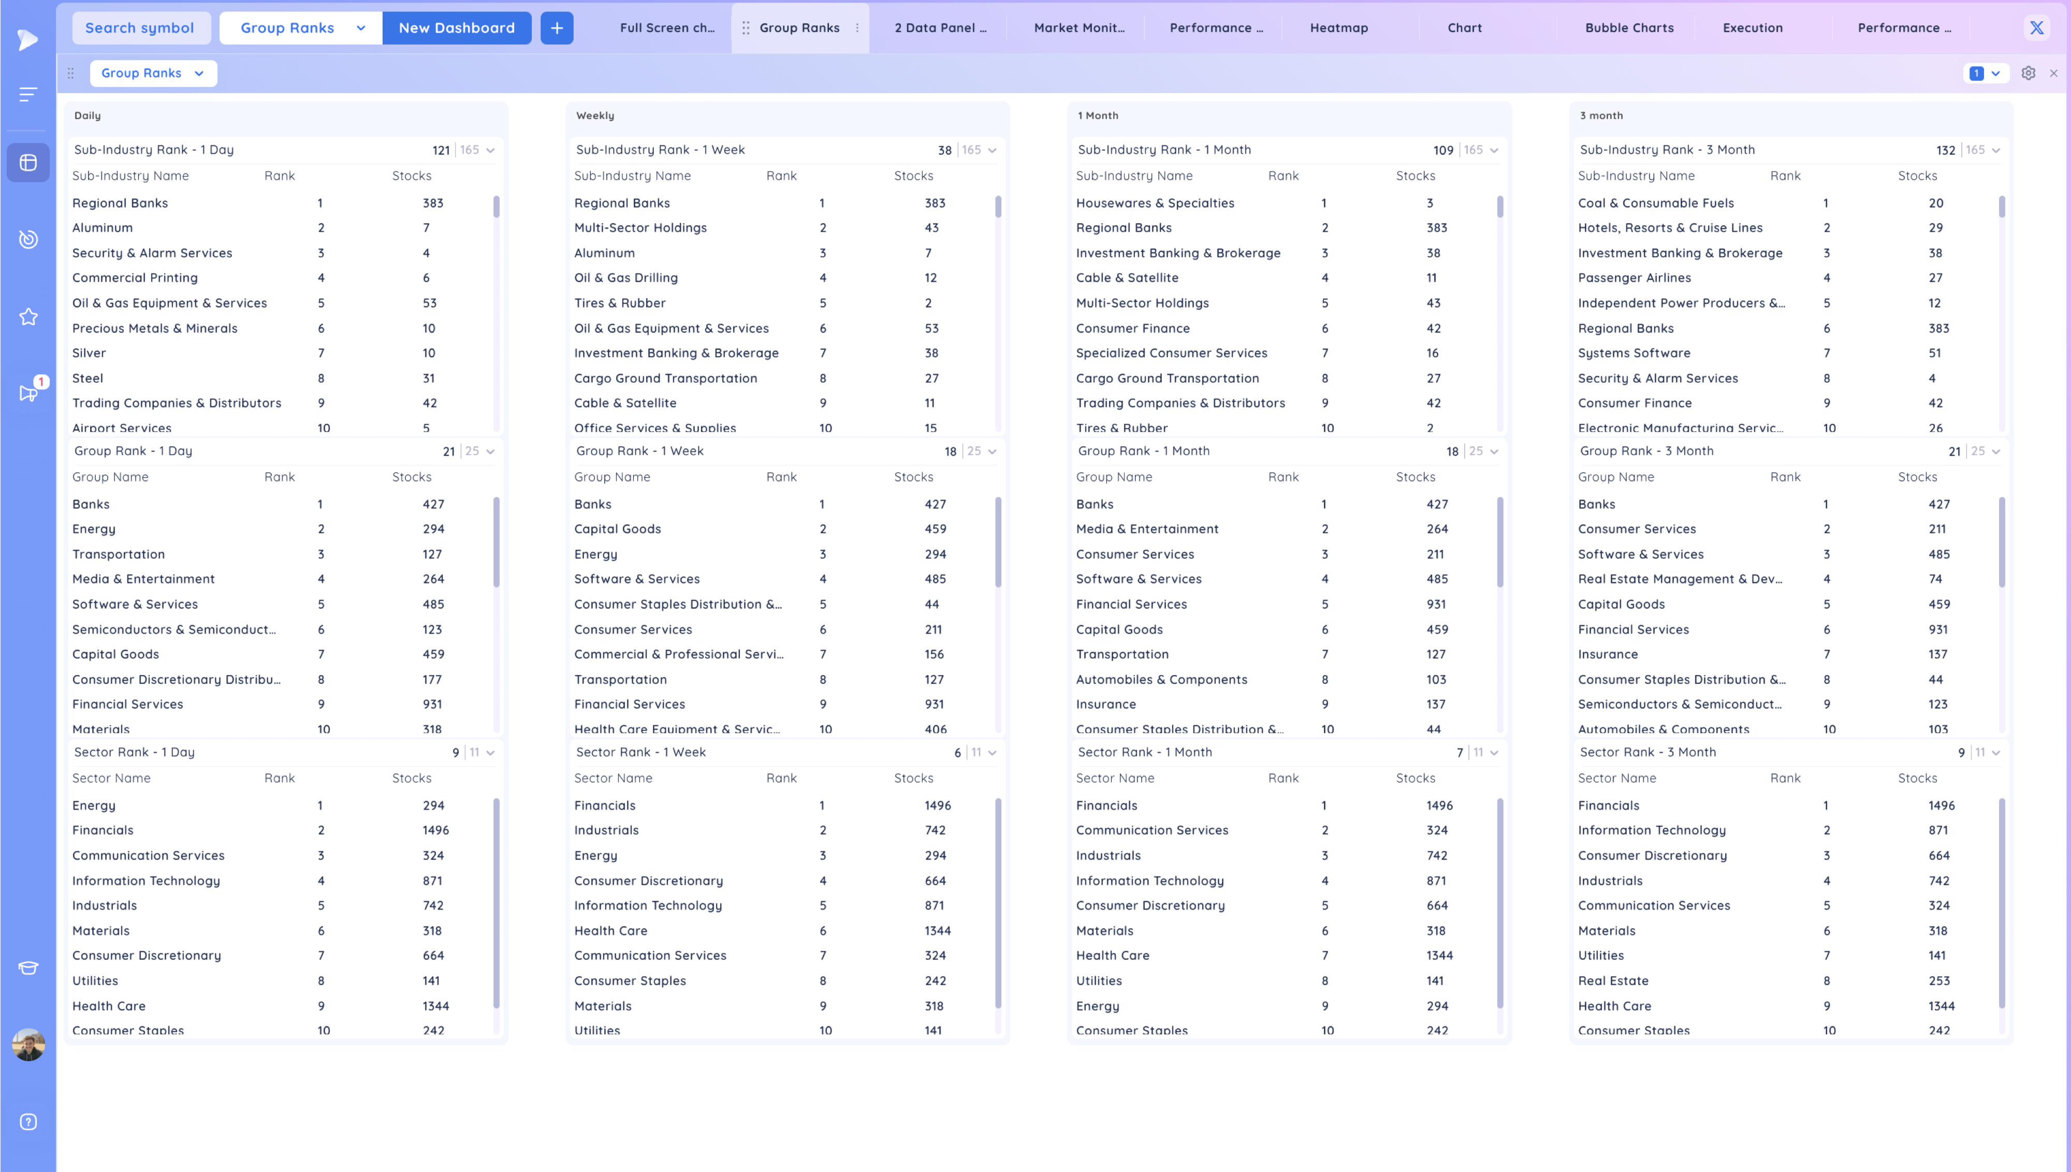Click the radar scan icon in sidebar

[28, 239]
